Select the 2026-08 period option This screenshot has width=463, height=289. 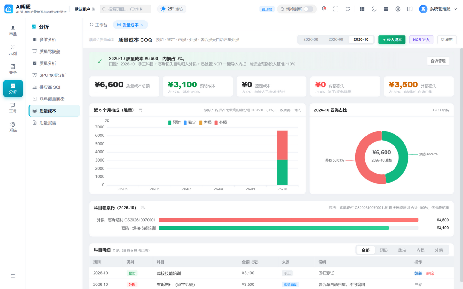311,39
